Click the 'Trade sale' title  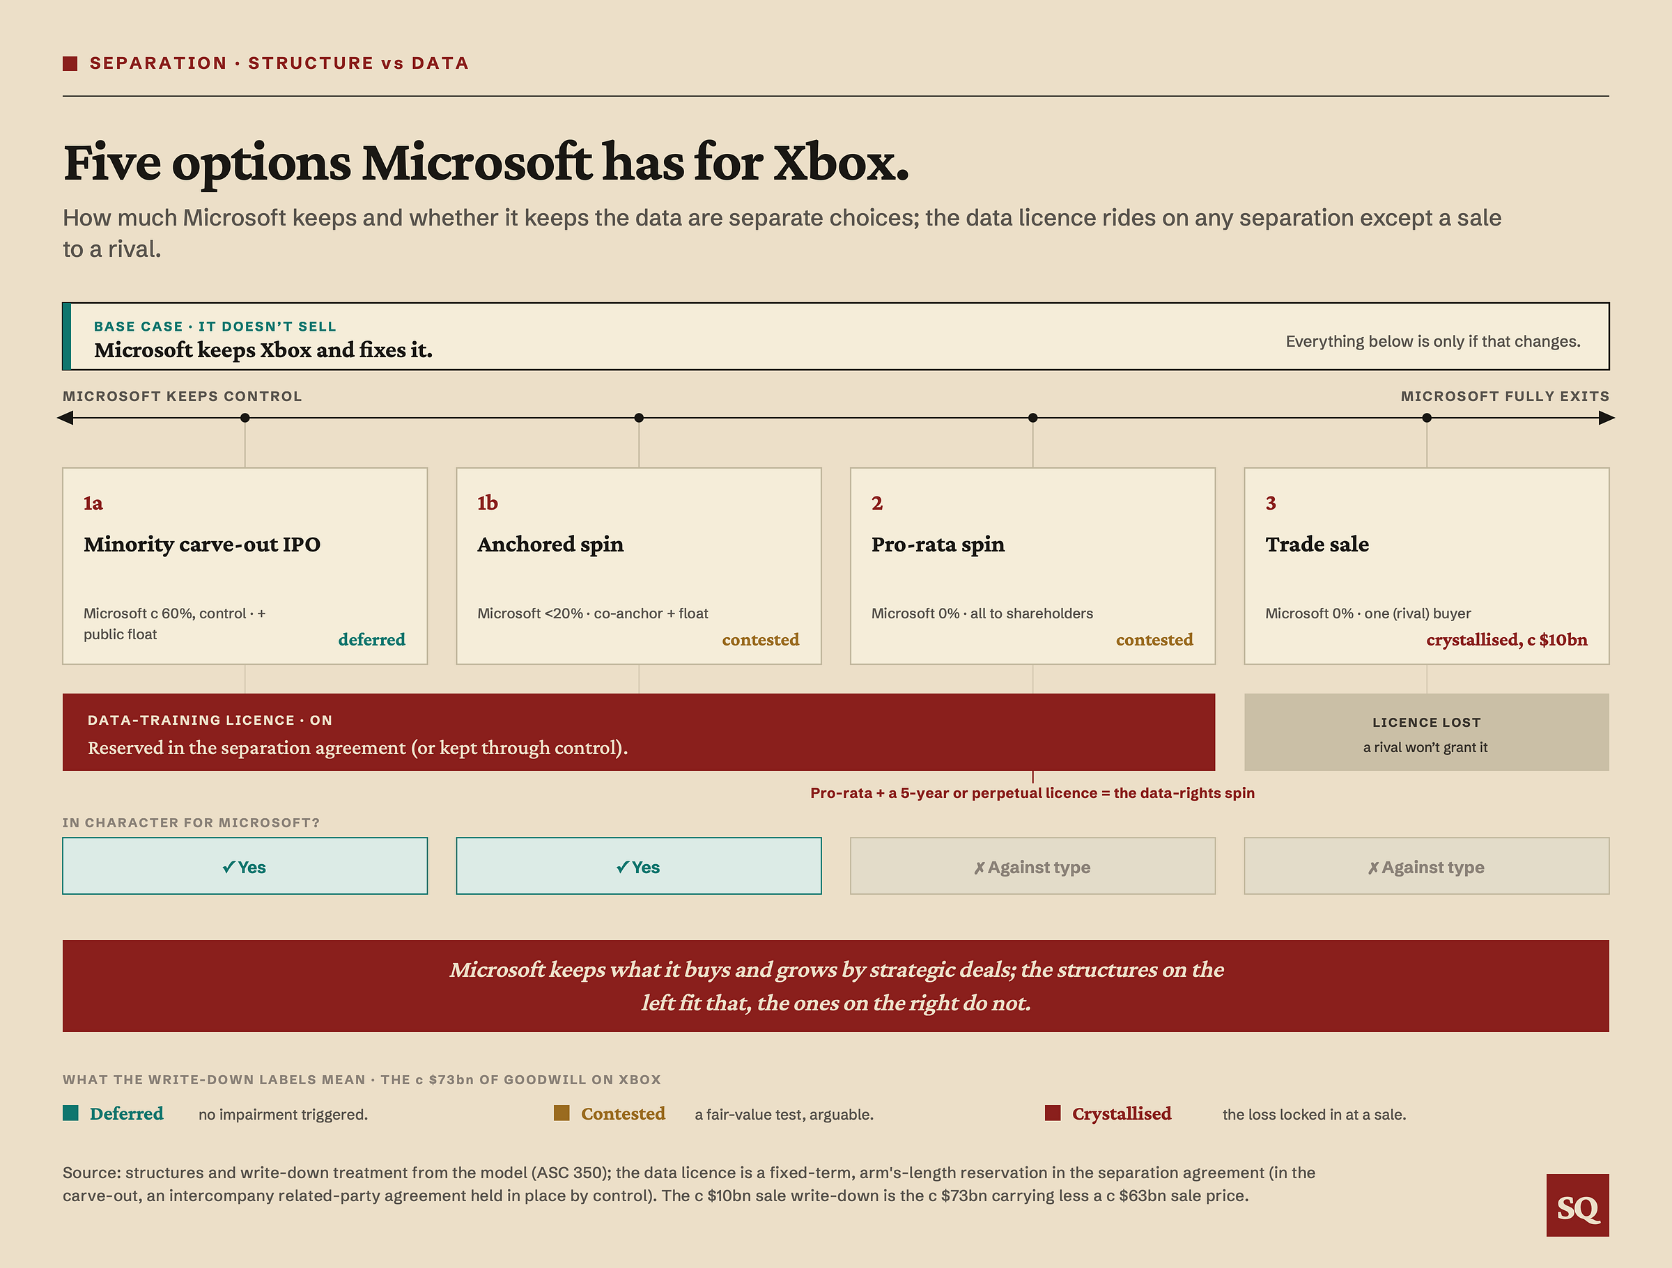pyautogui.click(x=1317, y=545)
